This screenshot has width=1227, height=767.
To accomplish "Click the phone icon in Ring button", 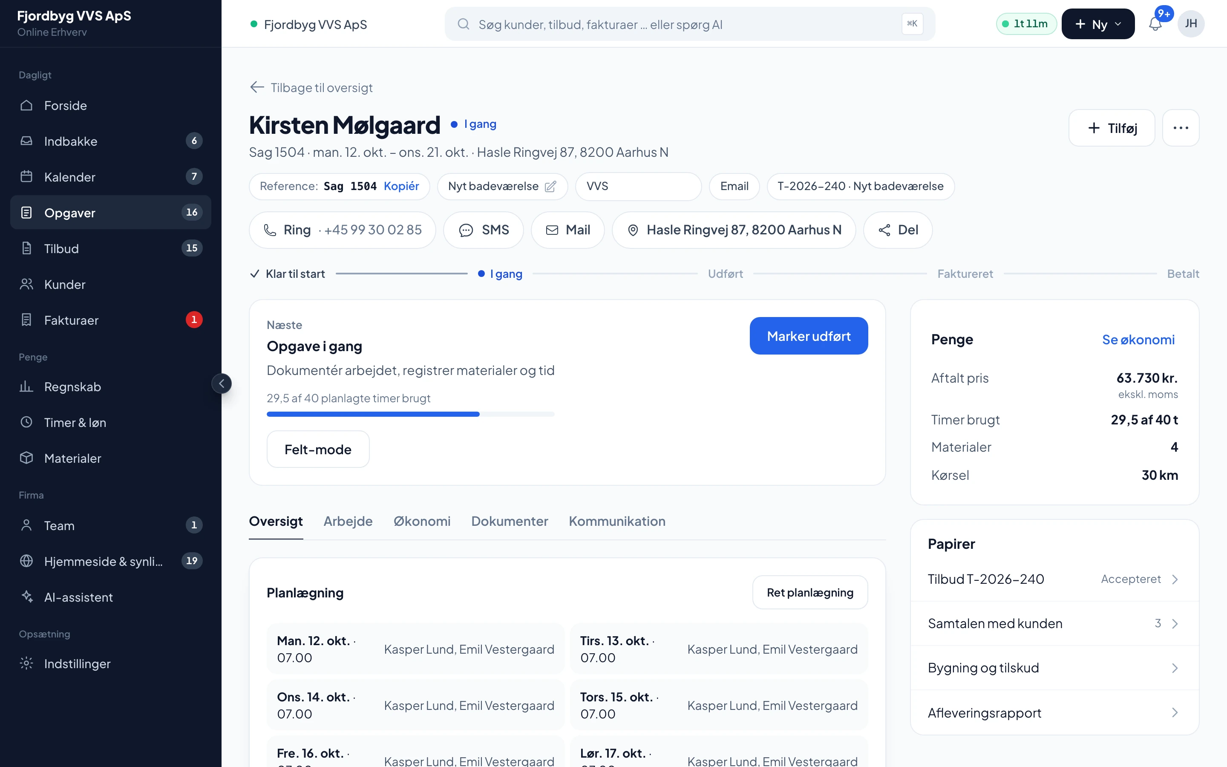I will (270, 230).
